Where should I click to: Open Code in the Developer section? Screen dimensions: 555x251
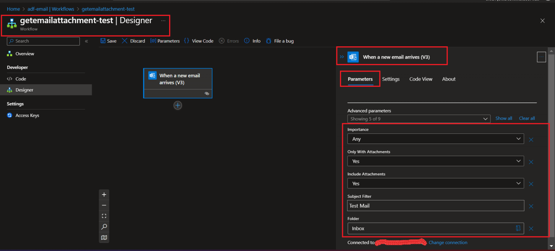pyautogui.click(x=46, y=78)
